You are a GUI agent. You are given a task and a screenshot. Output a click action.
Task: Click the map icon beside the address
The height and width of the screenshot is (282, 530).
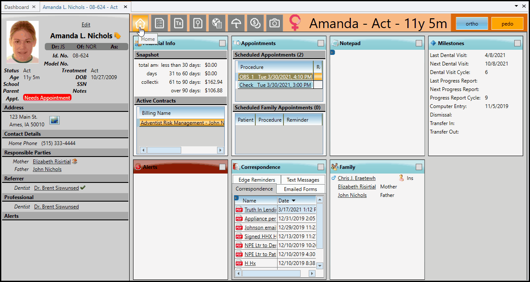(x=55, y=120)
